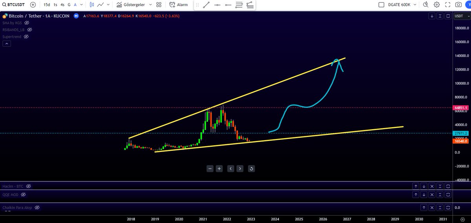Move Hacim pane up

(416, 186)
